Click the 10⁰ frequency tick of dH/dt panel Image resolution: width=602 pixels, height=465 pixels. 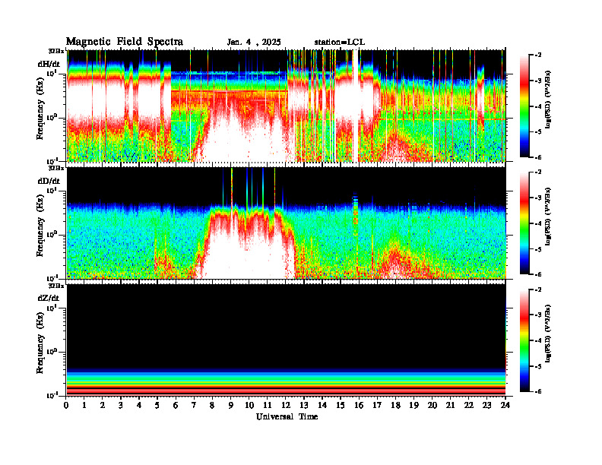tap(52, 117)
